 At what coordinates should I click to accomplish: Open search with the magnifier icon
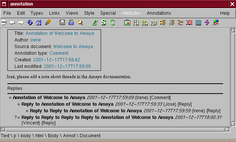(x=80, y=23)
